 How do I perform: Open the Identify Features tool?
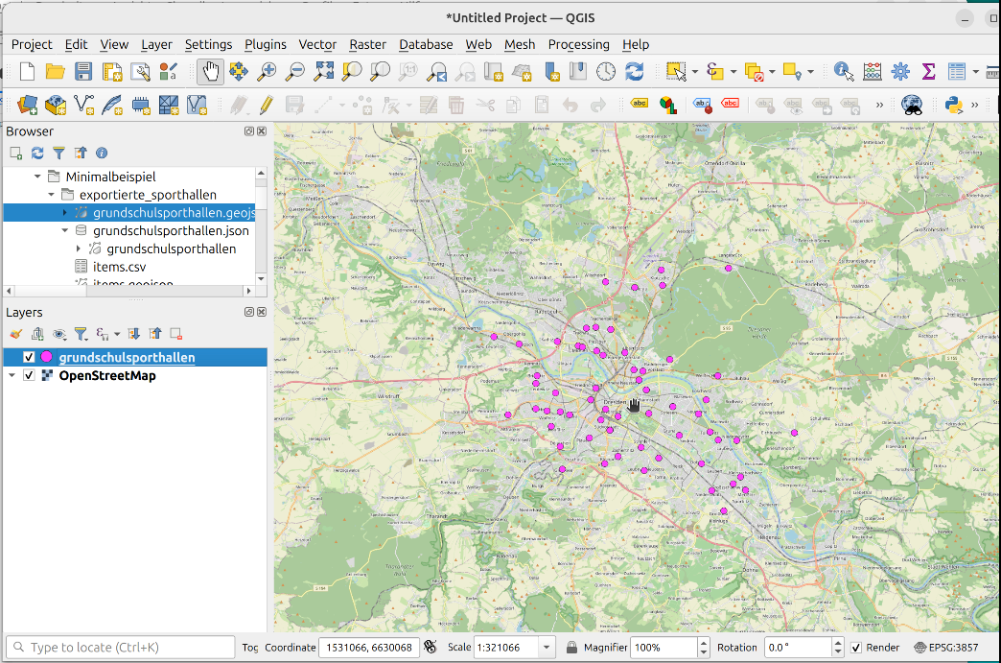click(844, 71)
